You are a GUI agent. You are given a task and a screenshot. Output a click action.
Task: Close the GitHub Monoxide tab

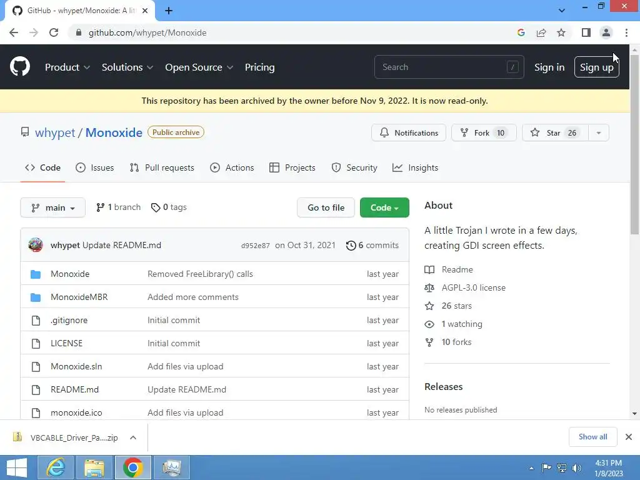click(x=145, y=11)
